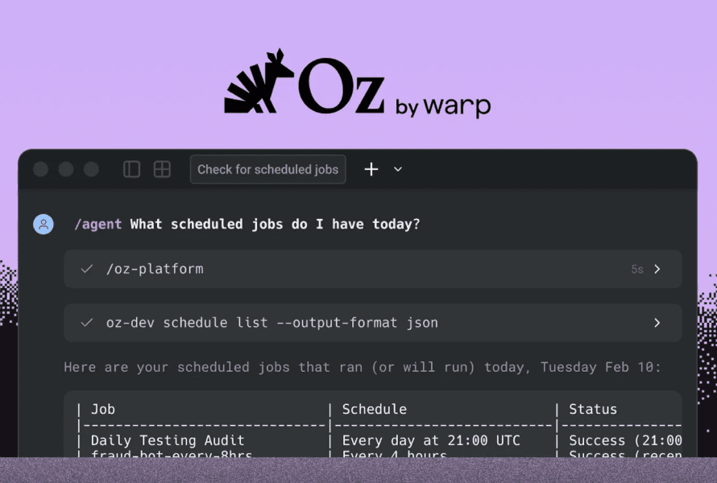Click the user avatar icon
Viewport: 717px width, 483px height.
[44, 225]
